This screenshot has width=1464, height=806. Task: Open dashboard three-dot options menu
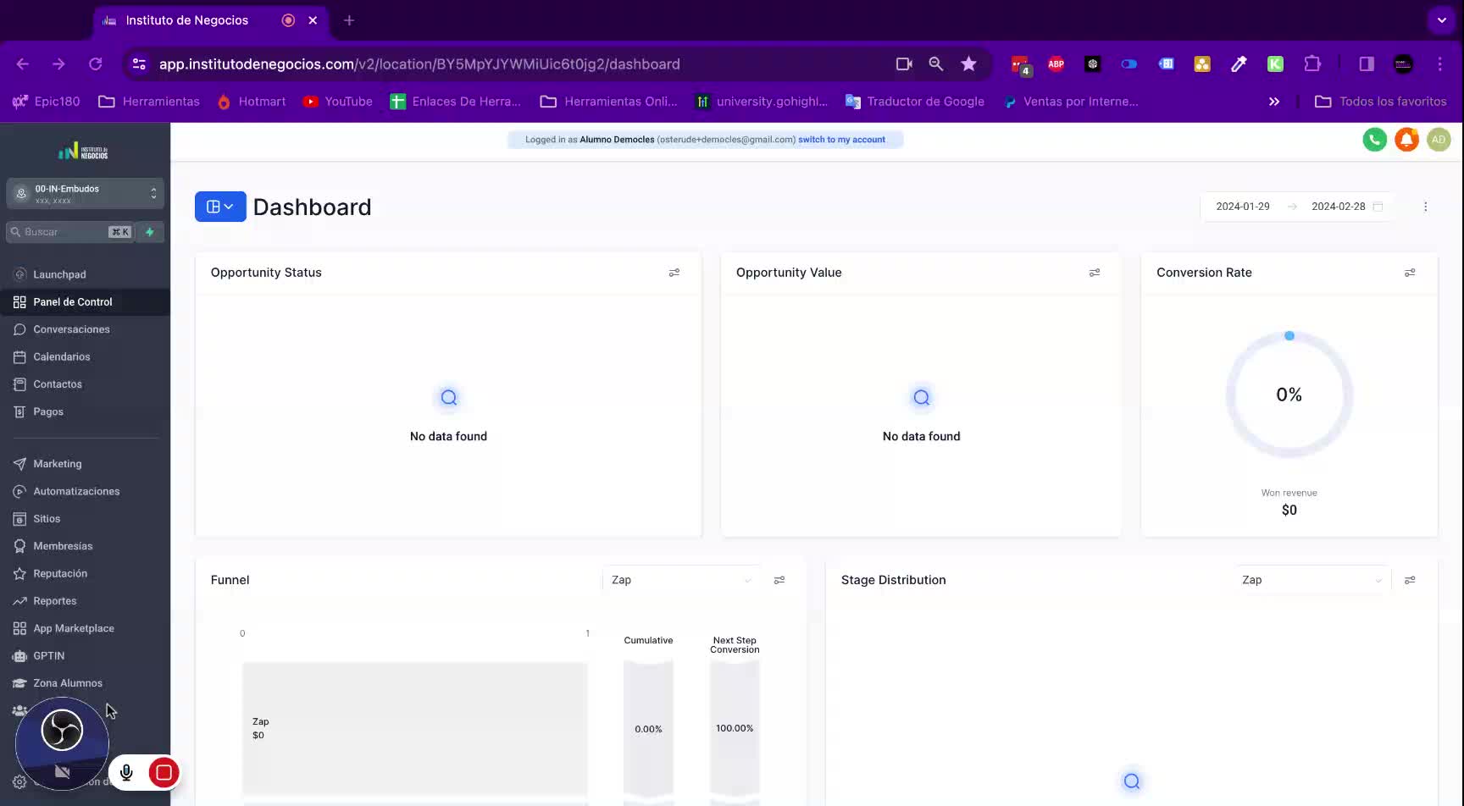(1425, 207)
